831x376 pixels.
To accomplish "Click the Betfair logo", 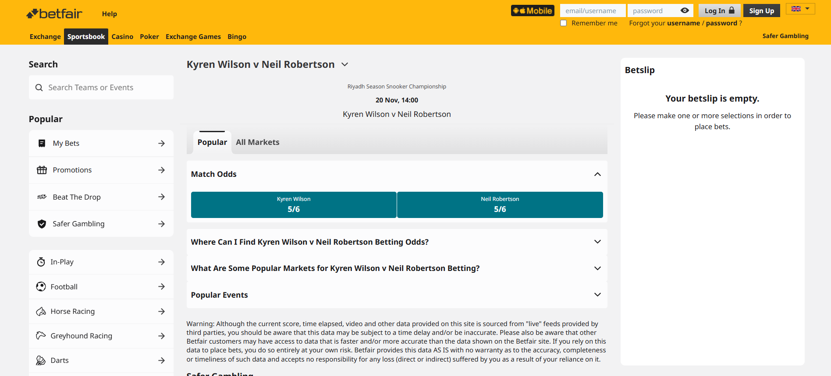I will (54, 14).
